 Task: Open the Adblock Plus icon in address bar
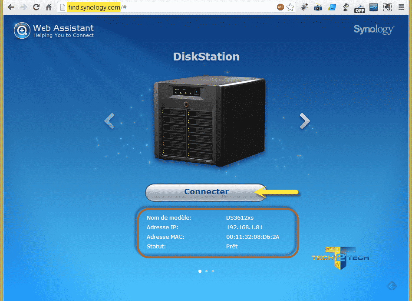280,7
